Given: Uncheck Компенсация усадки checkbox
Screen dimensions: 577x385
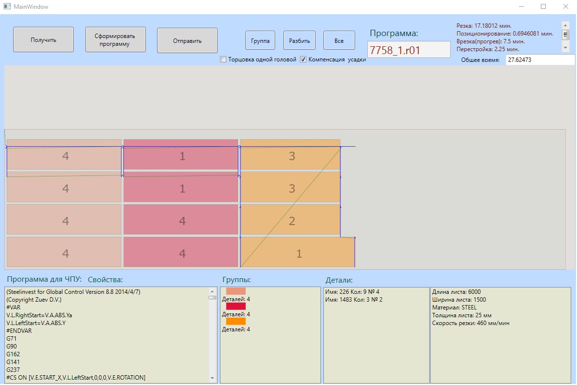Looking at the screenshot, I should tap(303, 59).
